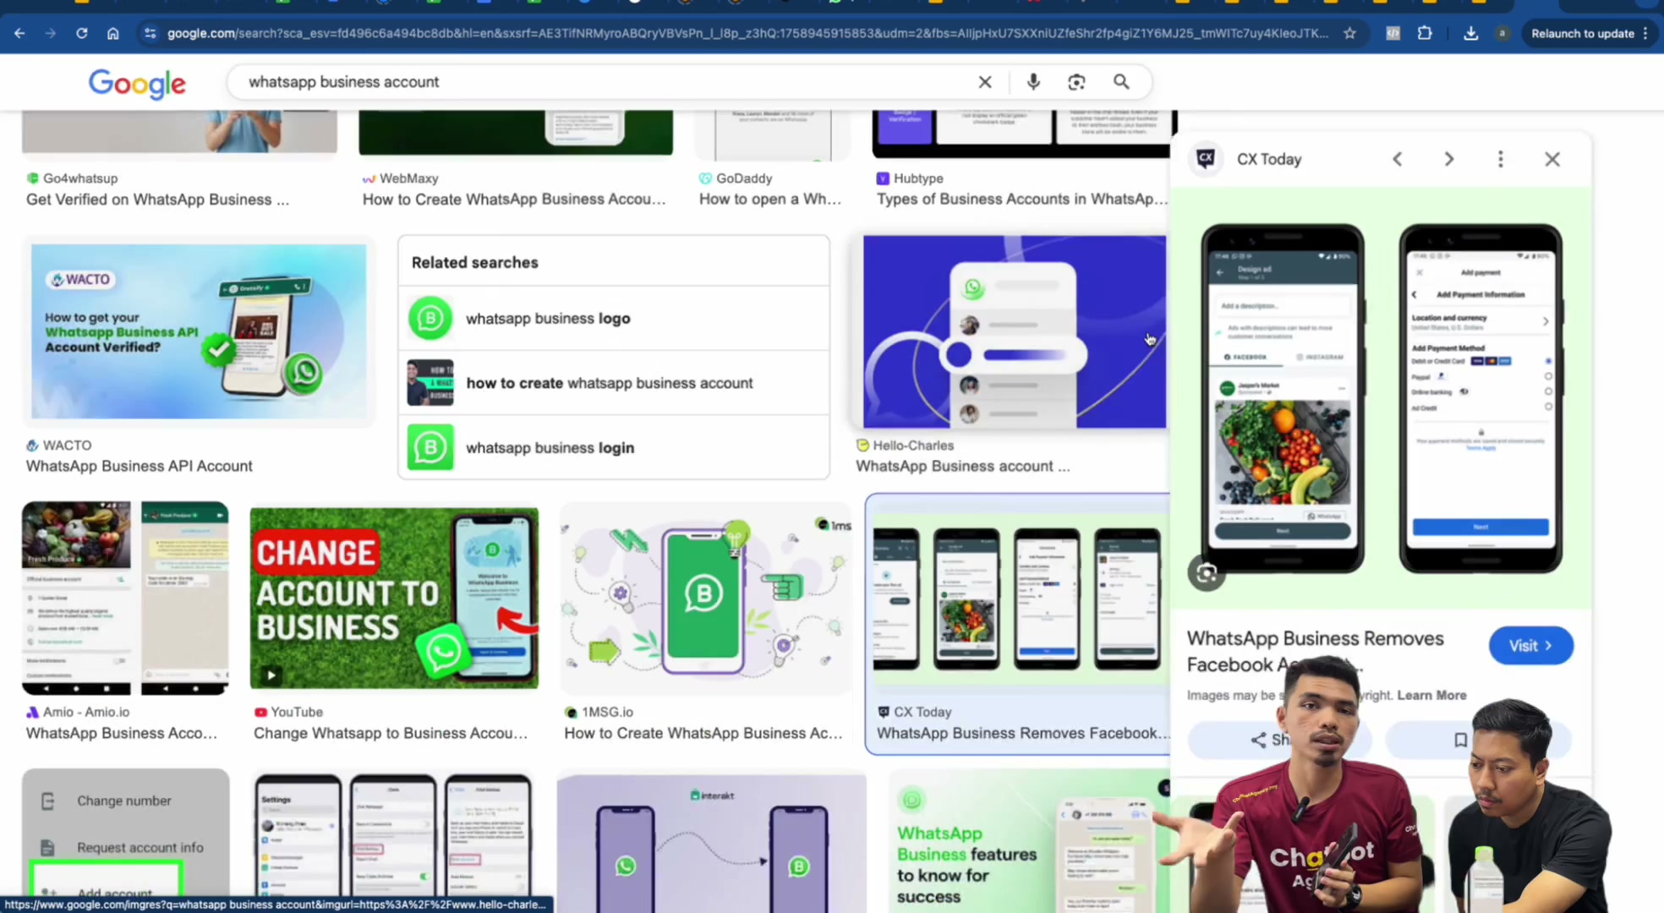The height and width of the screenshot is (913, 1664).
Task: Open WACTO WhatsApp Business API thumbnail
Action: pyautogui.click(x=199, y=331)
